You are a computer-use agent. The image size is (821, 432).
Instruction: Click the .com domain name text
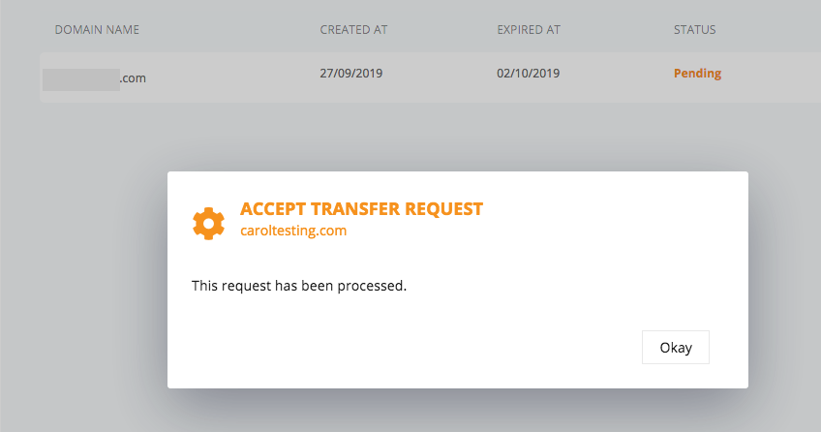[133, 78]
